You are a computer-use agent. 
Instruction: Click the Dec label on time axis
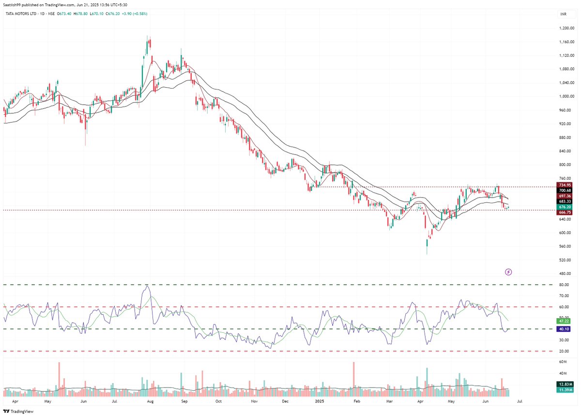point(285,402)
